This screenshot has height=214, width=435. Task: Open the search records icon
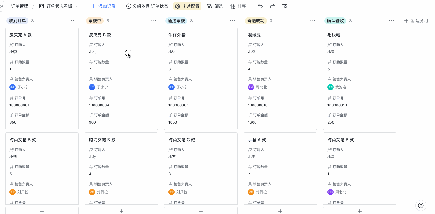click(x=284, y=6)
